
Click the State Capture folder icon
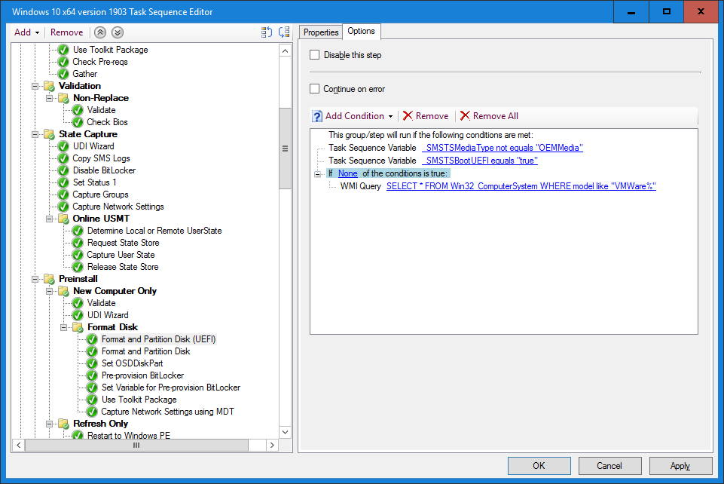point(49,134)
